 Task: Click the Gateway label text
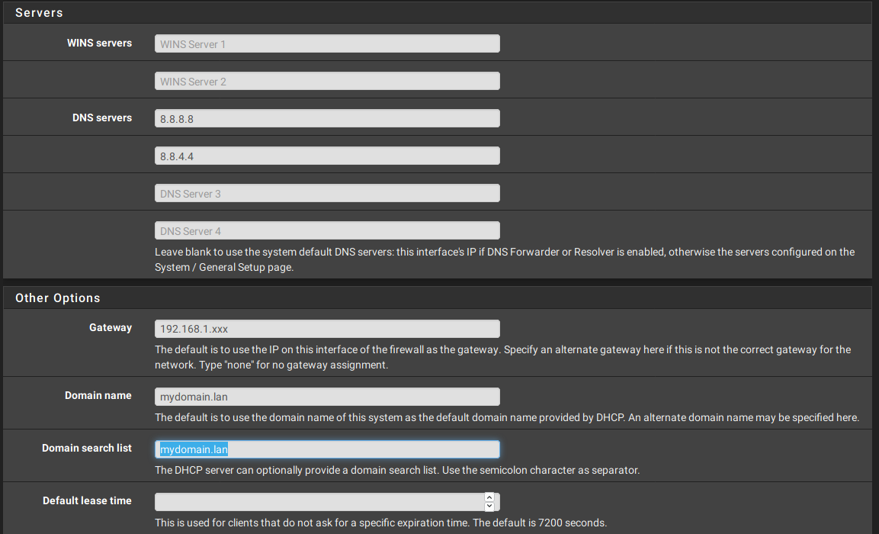click(111, 328)
